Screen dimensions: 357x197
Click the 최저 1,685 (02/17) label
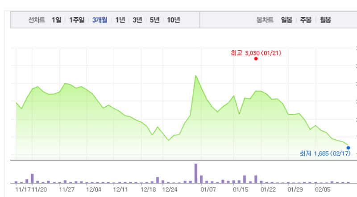pyautogui.click(x=325, y=154)
